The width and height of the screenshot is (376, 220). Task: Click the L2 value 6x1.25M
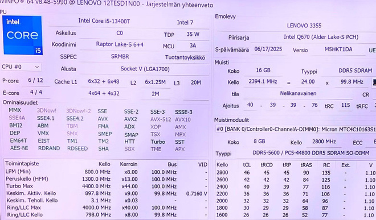[155, 82]
